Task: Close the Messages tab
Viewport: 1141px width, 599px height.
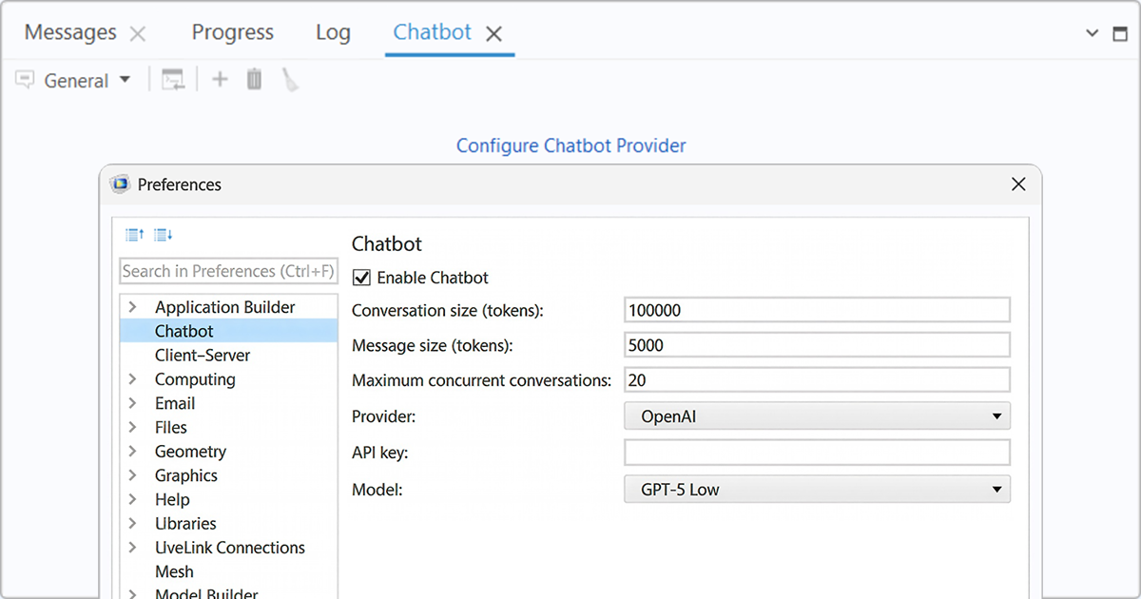Action: 138,34
